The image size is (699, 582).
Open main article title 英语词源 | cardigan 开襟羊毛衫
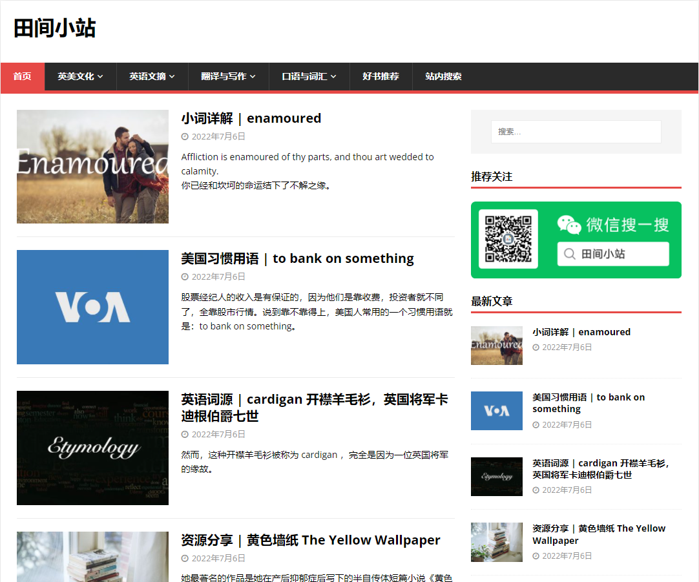pyautogui.click(x=315, y=408)
